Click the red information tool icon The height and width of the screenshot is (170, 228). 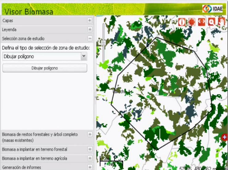click(182, 22)
